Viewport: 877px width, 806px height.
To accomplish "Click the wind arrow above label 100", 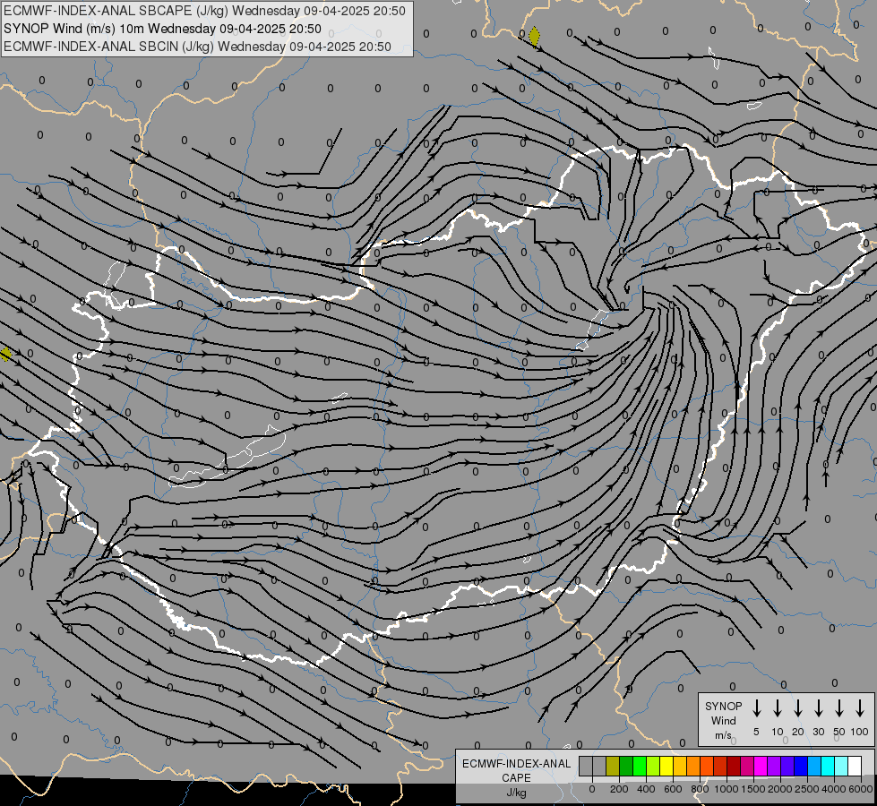I will click(x=860, y=708).
